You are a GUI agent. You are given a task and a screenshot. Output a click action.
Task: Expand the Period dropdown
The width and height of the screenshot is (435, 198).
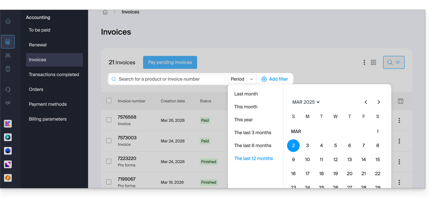coord(242,79)
